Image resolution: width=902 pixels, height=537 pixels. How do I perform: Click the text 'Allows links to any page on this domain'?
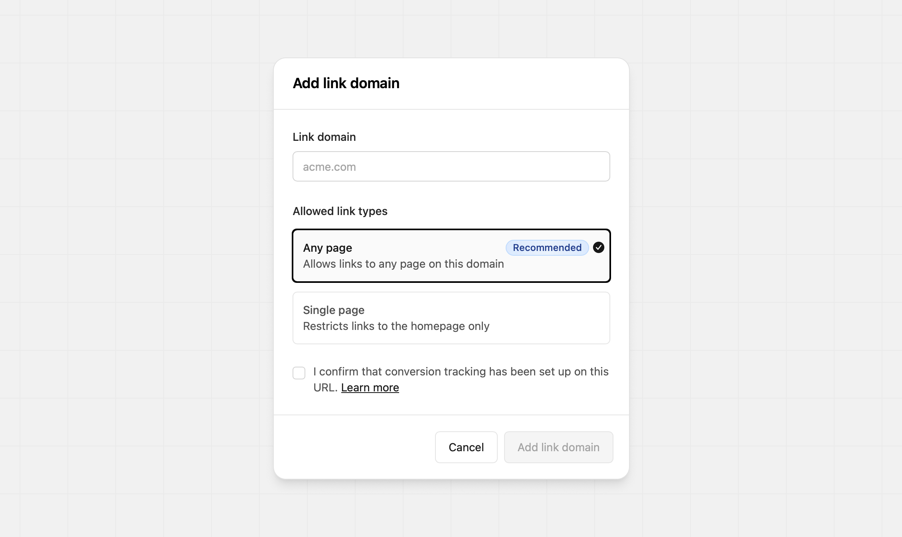403,264
